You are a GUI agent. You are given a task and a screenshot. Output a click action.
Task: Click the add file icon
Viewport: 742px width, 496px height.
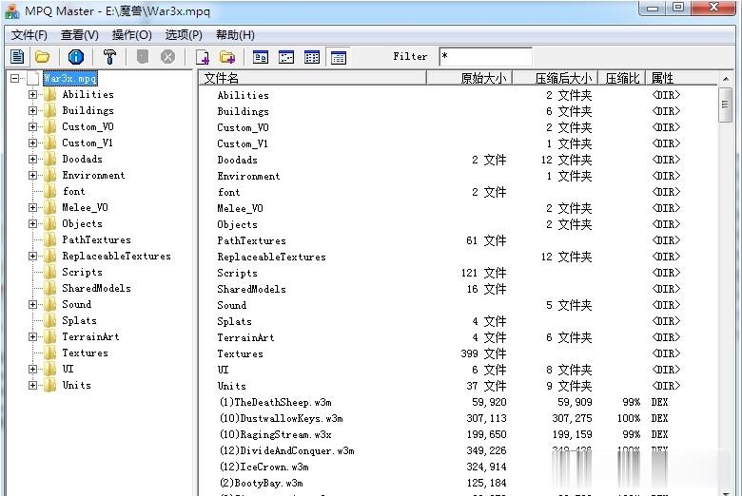(203, 57)
